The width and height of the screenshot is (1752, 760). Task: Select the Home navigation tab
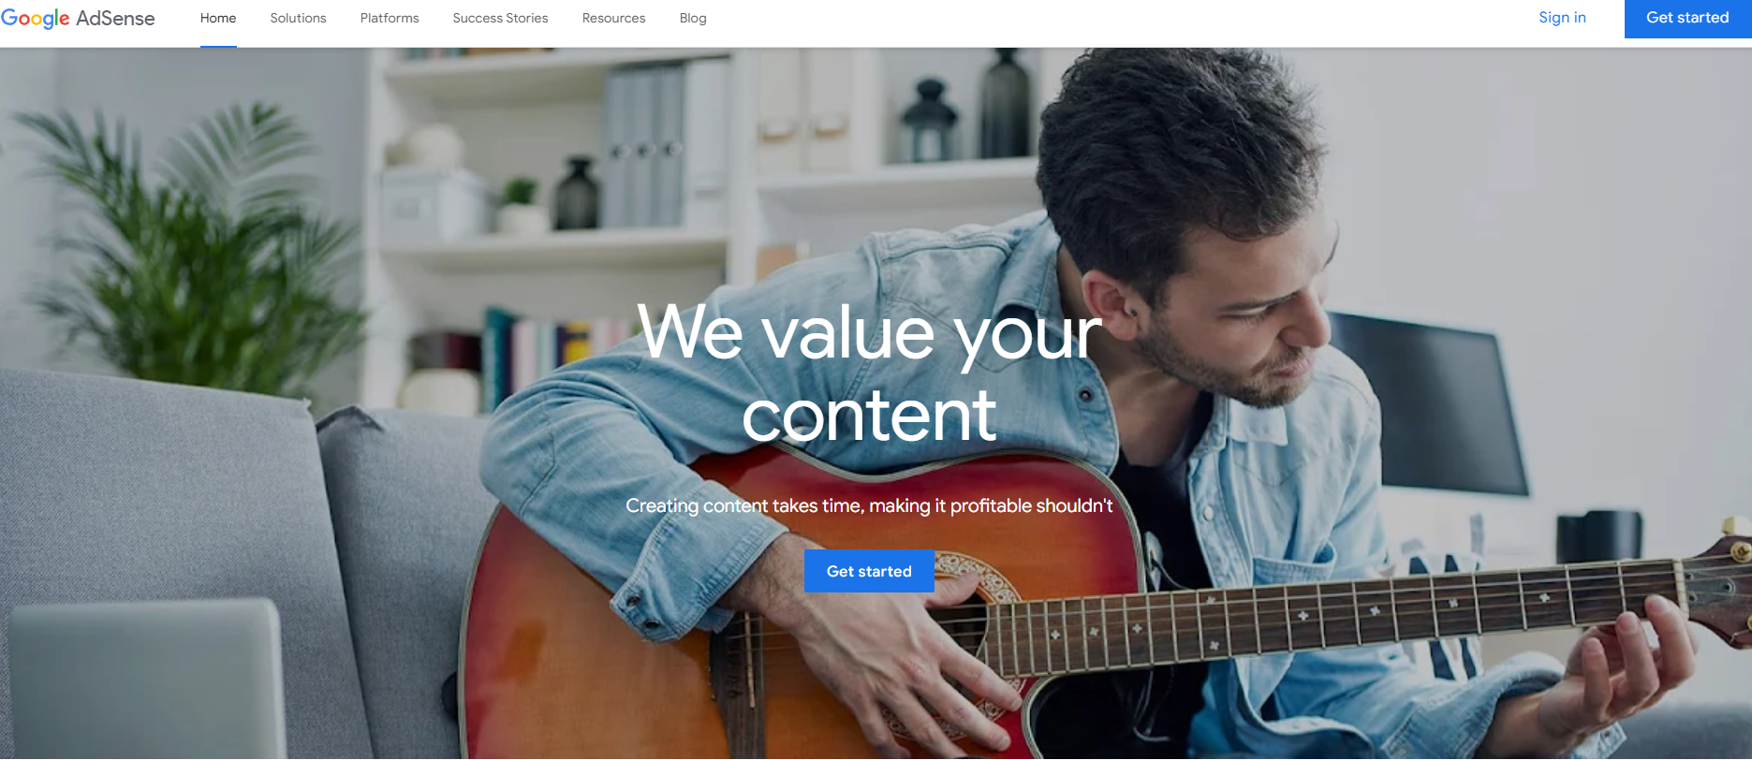[218, 18]
